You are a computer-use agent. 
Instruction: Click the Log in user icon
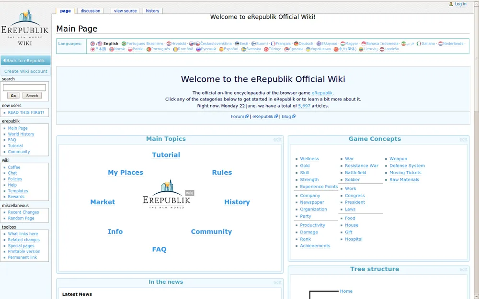click(451, 4)
